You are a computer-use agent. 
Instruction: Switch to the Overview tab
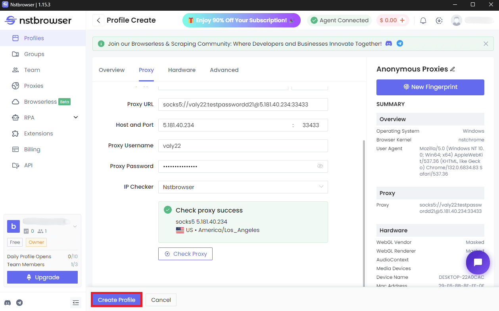click(111, 70)
